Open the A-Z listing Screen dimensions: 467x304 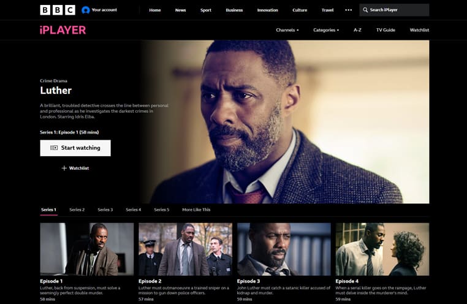tap(357, 30)
